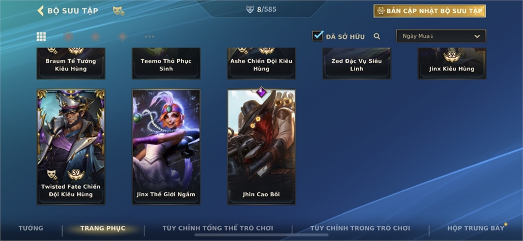Uncheck the Đã Sở Hữu checkbox
Image resolution: width=523 pixels, height=241 pixels.
click(317, 35)
